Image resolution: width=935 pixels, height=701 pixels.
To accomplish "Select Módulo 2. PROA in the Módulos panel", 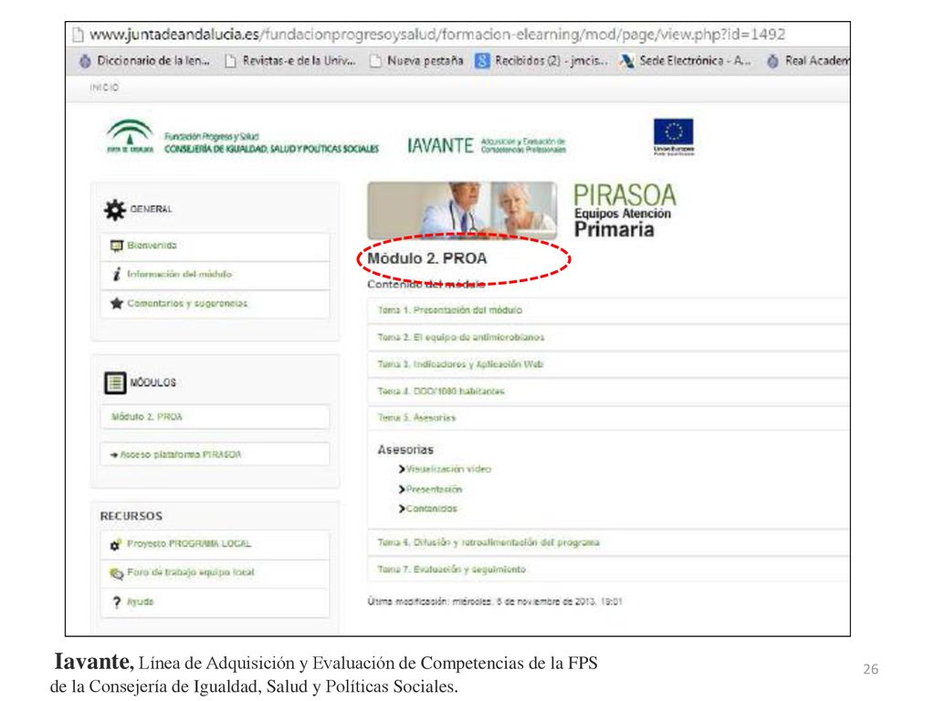I will pyautogui.click(x=215, y=416).
